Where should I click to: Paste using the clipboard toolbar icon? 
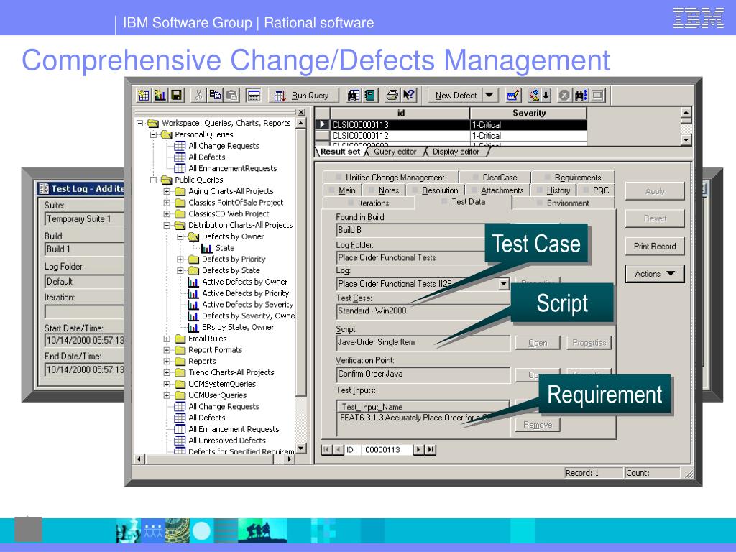click(231, 96)
